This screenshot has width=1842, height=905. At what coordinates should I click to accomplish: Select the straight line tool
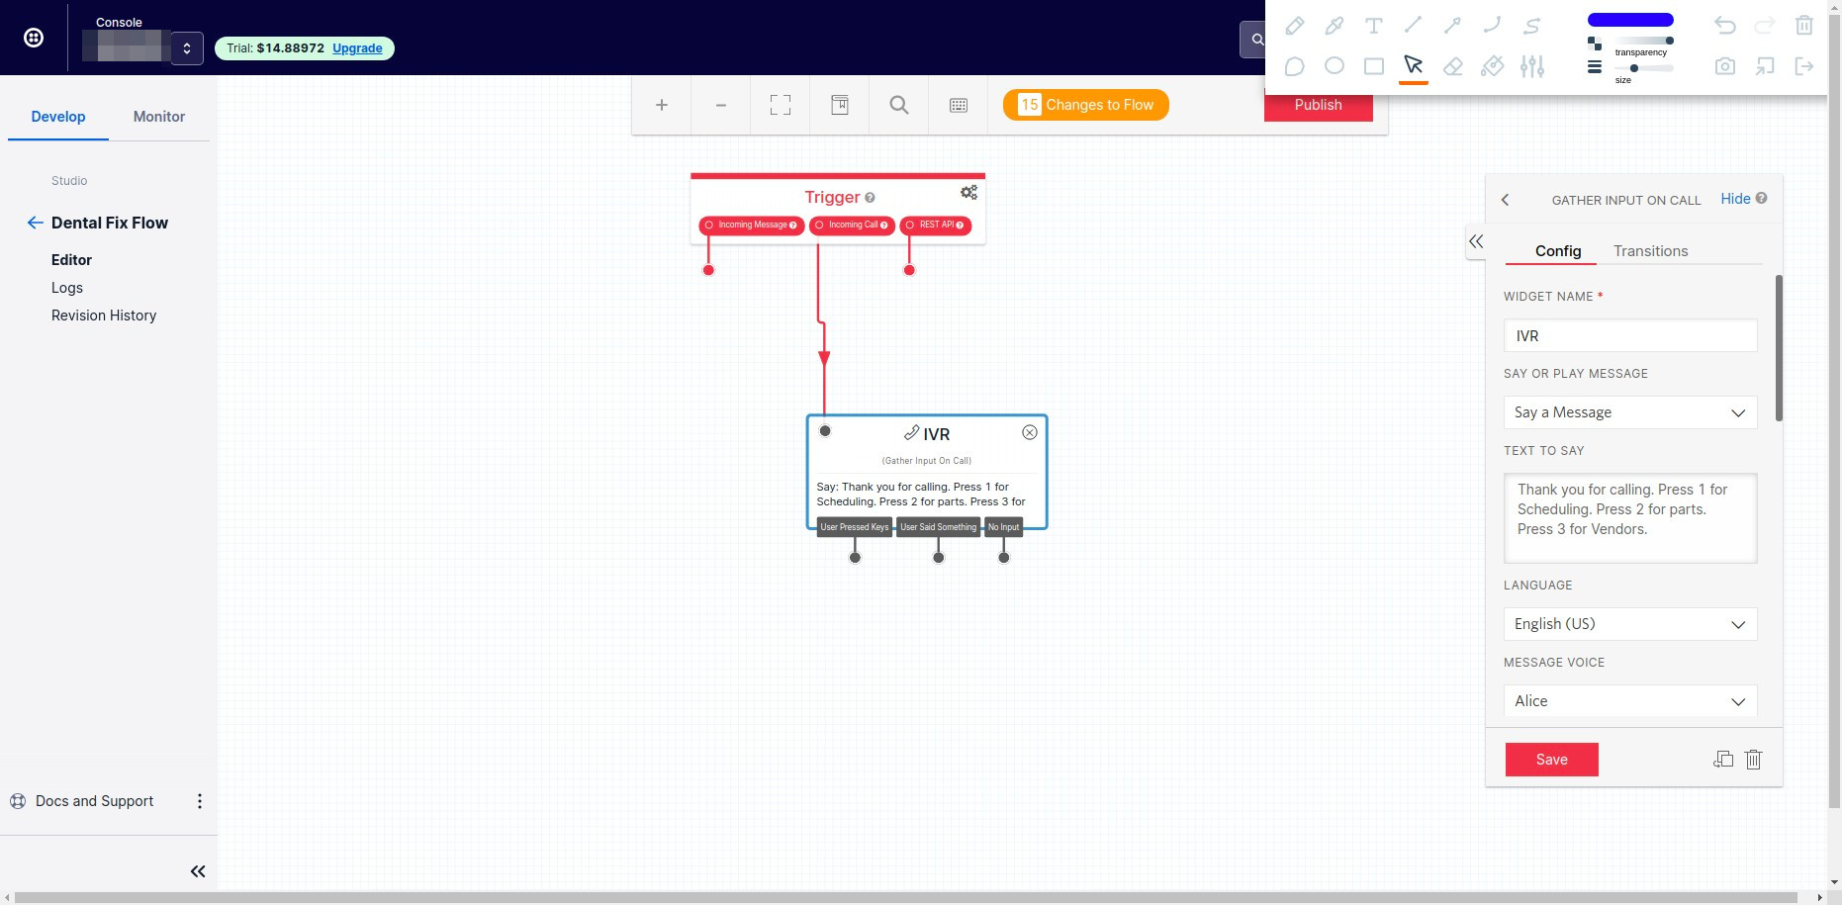click(x=1413, y=26)
